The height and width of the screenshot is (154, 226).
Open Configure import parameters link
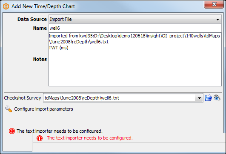43,109
